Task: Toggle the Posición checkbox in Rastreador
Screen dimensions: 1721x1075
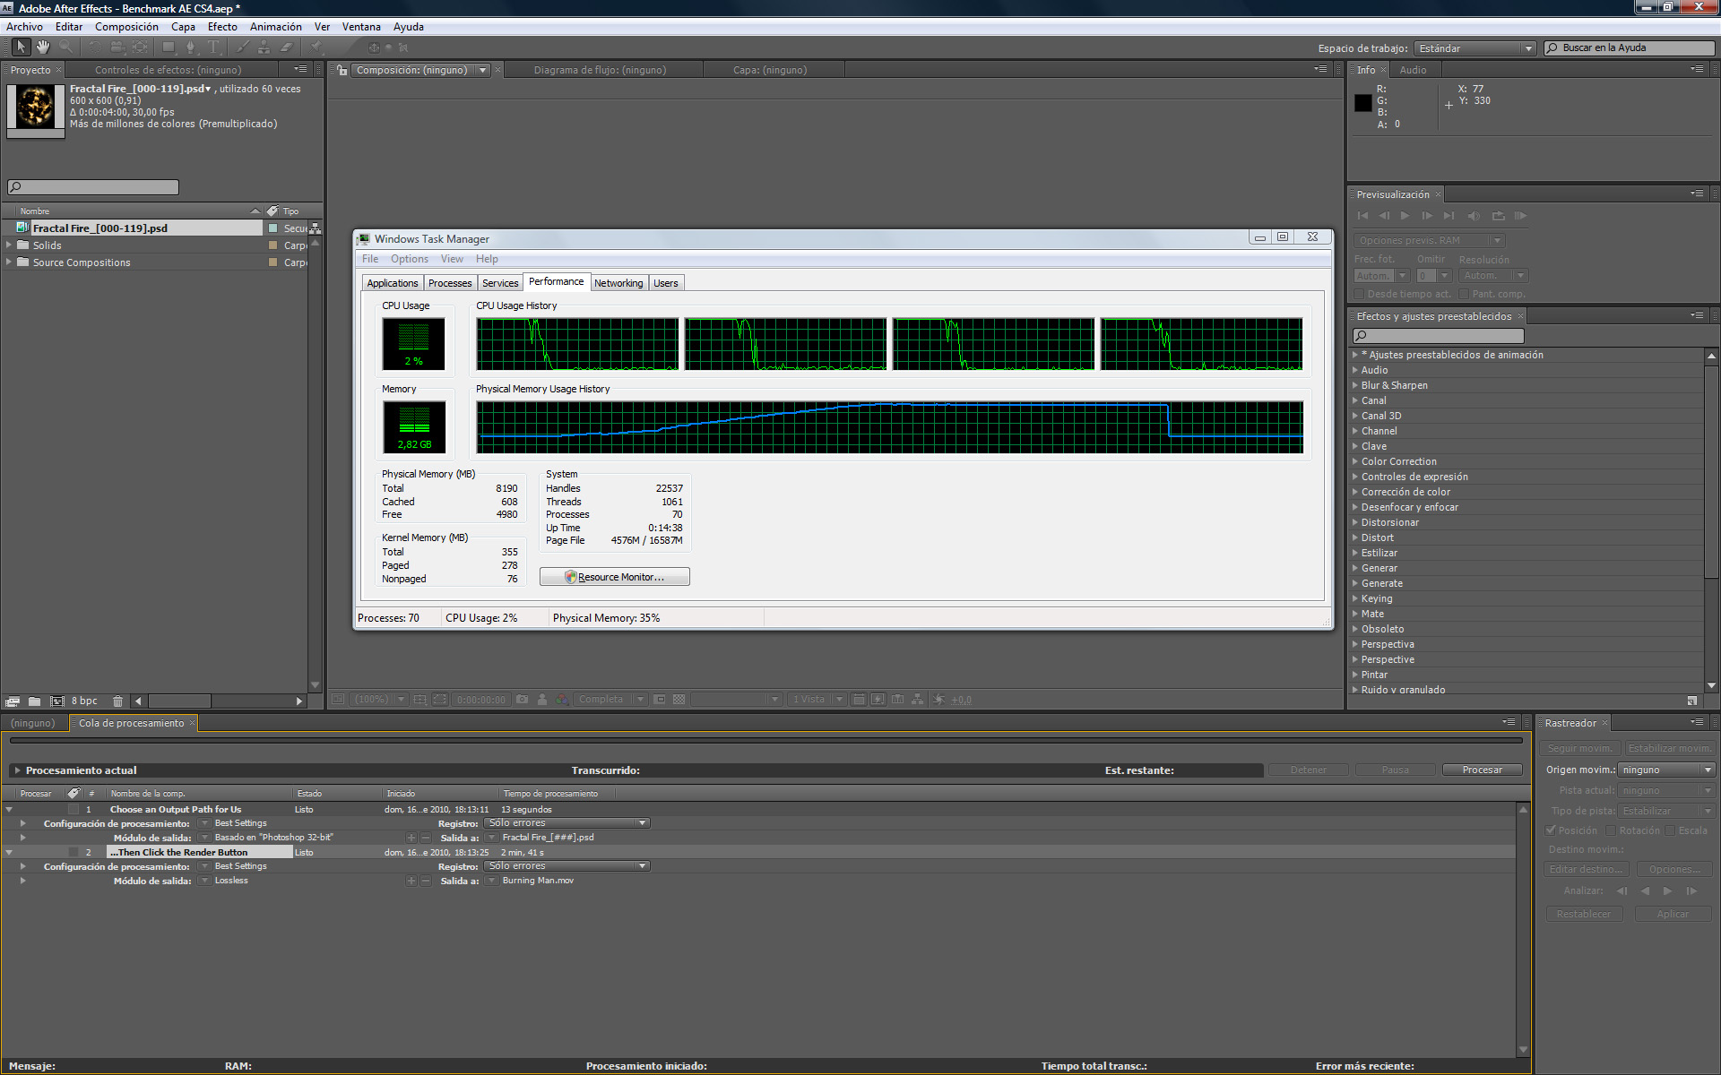Action: tap(1551, 830)
